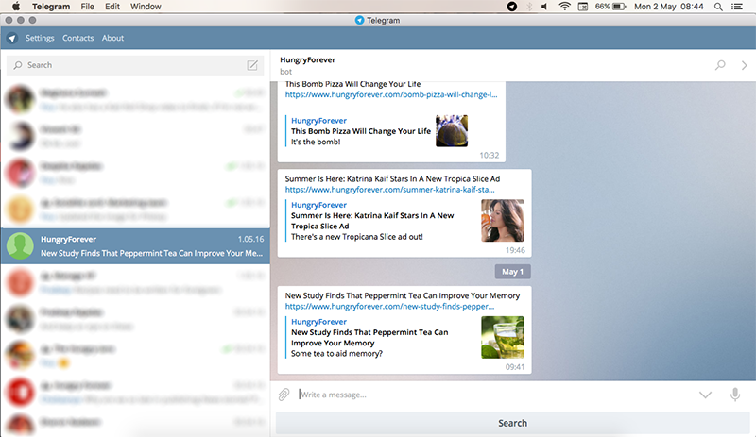Click HungryForever title in Tropica Slice preview
Viewport: 756px width, 437px height.
pyautogui.click(x=318, y=205)
